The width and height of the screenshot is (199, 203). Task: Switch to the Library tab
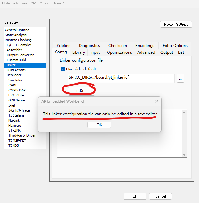click(x=78, y=52)
